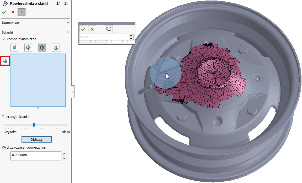Click the Powierzchnia z siatki feature icon
This screenshot has width=302, height=183.
[5, 3]
